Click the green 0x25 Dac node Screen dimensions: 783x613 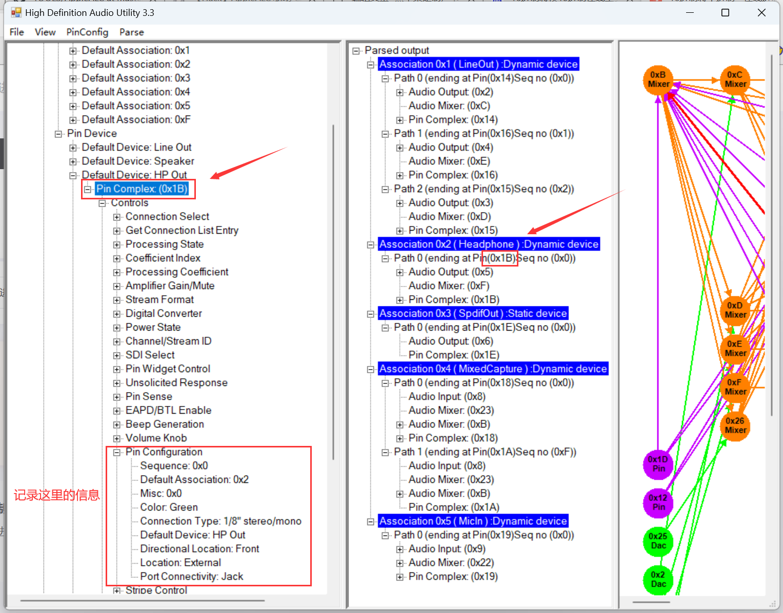pyautogui.click(x=658, y=541)
